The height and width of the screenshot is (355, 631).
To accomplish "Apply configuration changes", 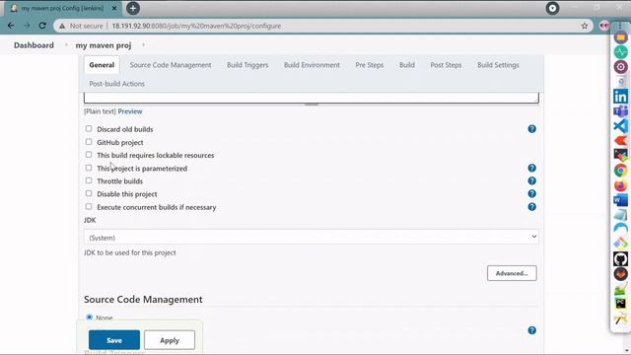I will pos(170,340).
